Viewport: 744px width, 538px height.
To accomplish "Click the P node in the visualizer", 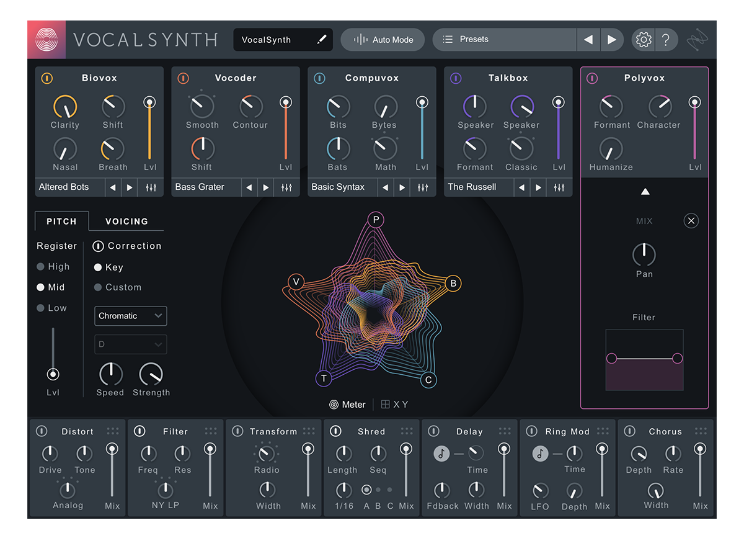I will [x=376, y=220].
